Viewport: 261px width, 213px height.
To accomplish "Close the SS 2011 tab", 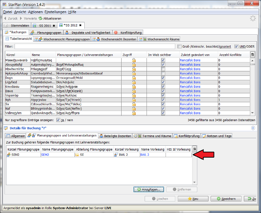I will pos(54,26).
